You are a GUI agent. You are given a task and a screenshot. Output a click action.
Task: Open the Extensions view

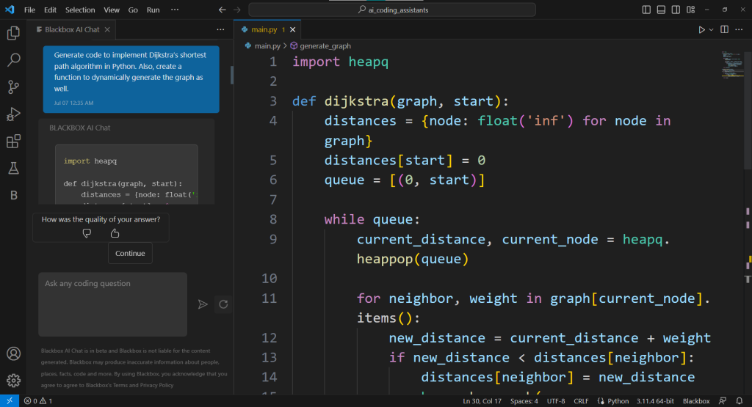(13, 142)
